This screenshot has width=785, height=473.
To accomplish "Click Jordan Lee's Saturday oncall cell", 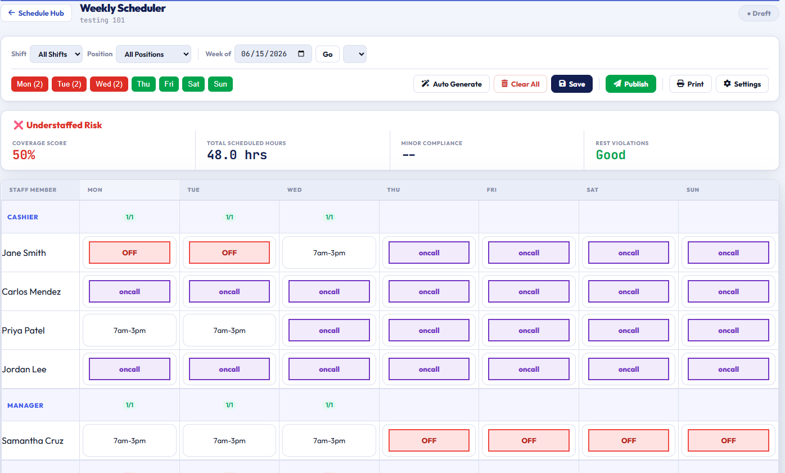I will [x=629, y=369].
